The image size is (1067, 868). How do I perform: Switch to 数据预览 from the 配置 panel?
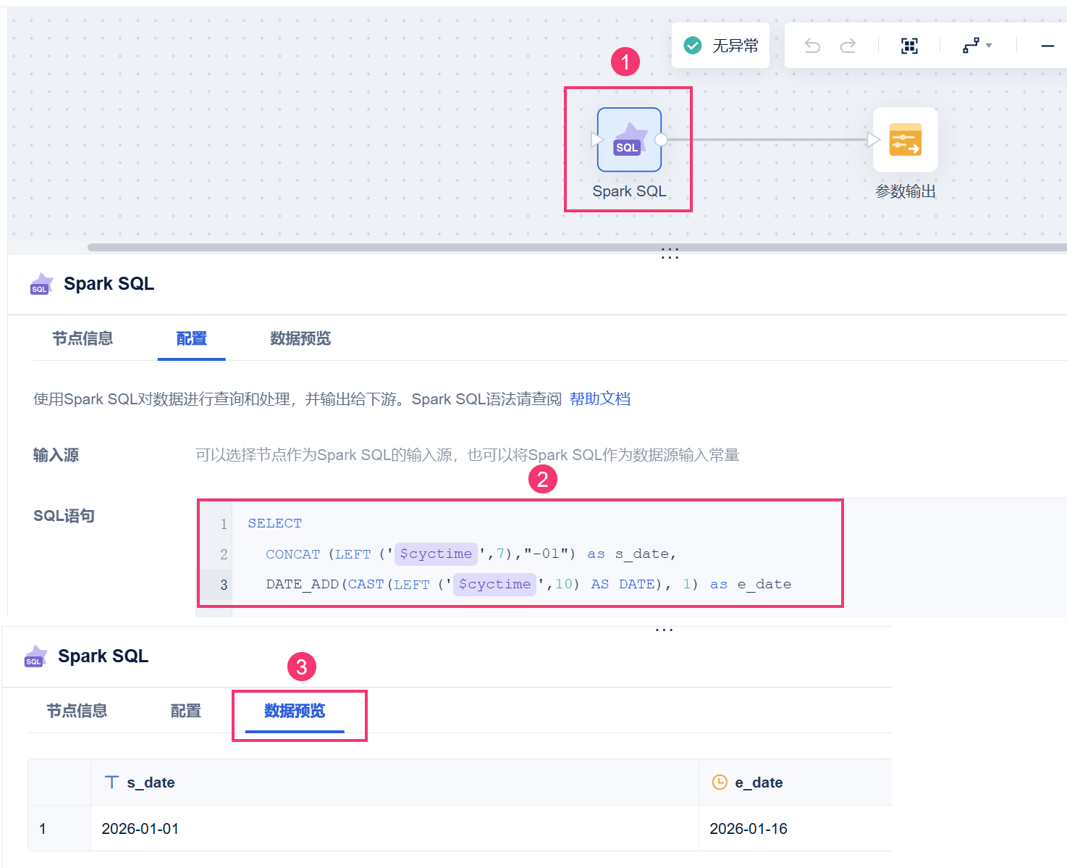click(300, 338)
